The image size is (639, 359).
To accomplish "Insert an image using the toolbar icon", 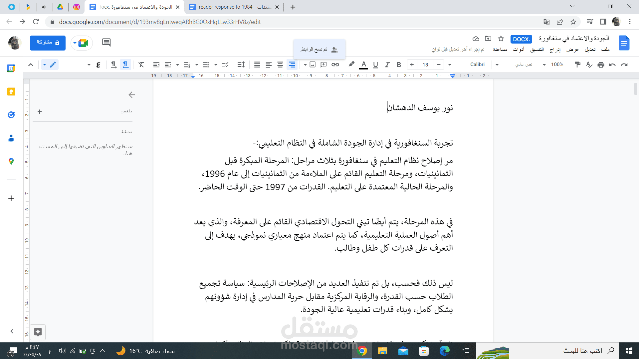I will (x=313, y=64).
